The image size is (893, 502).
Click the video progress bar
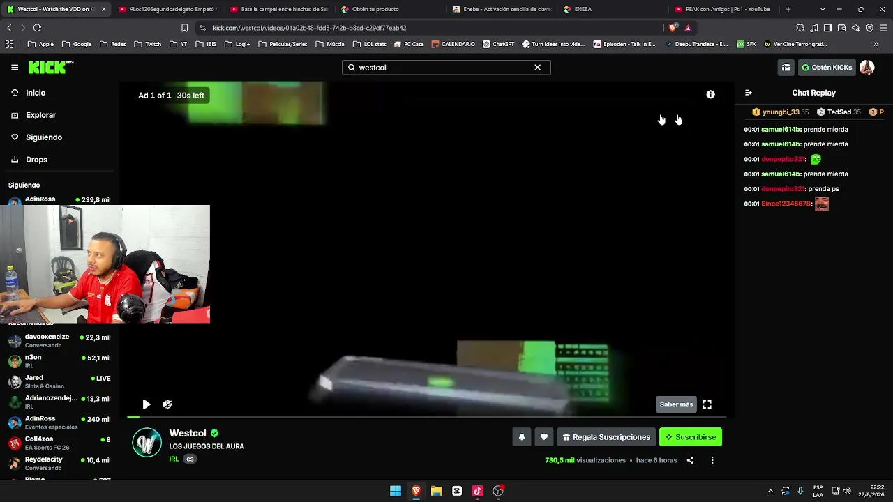click(426, 417)
